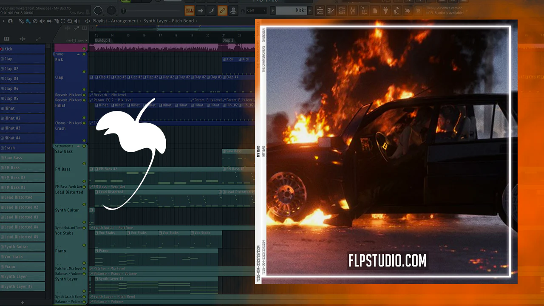Open the Browser view icon
The image size is (544, 306).
(x=364, y=10)
